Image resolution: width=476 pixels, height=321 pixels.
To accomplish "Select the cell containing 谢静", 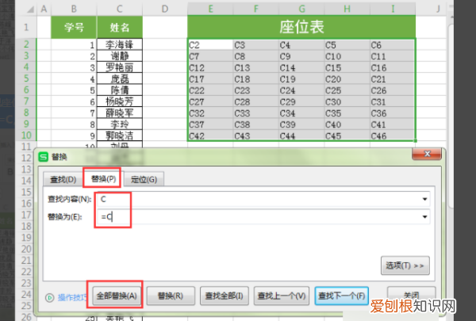I will (120, 56).
